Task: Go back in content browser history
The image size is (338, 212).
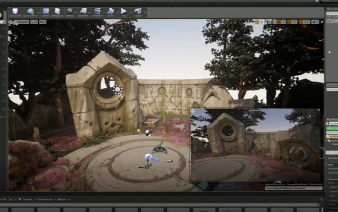Action: (11, 199)
